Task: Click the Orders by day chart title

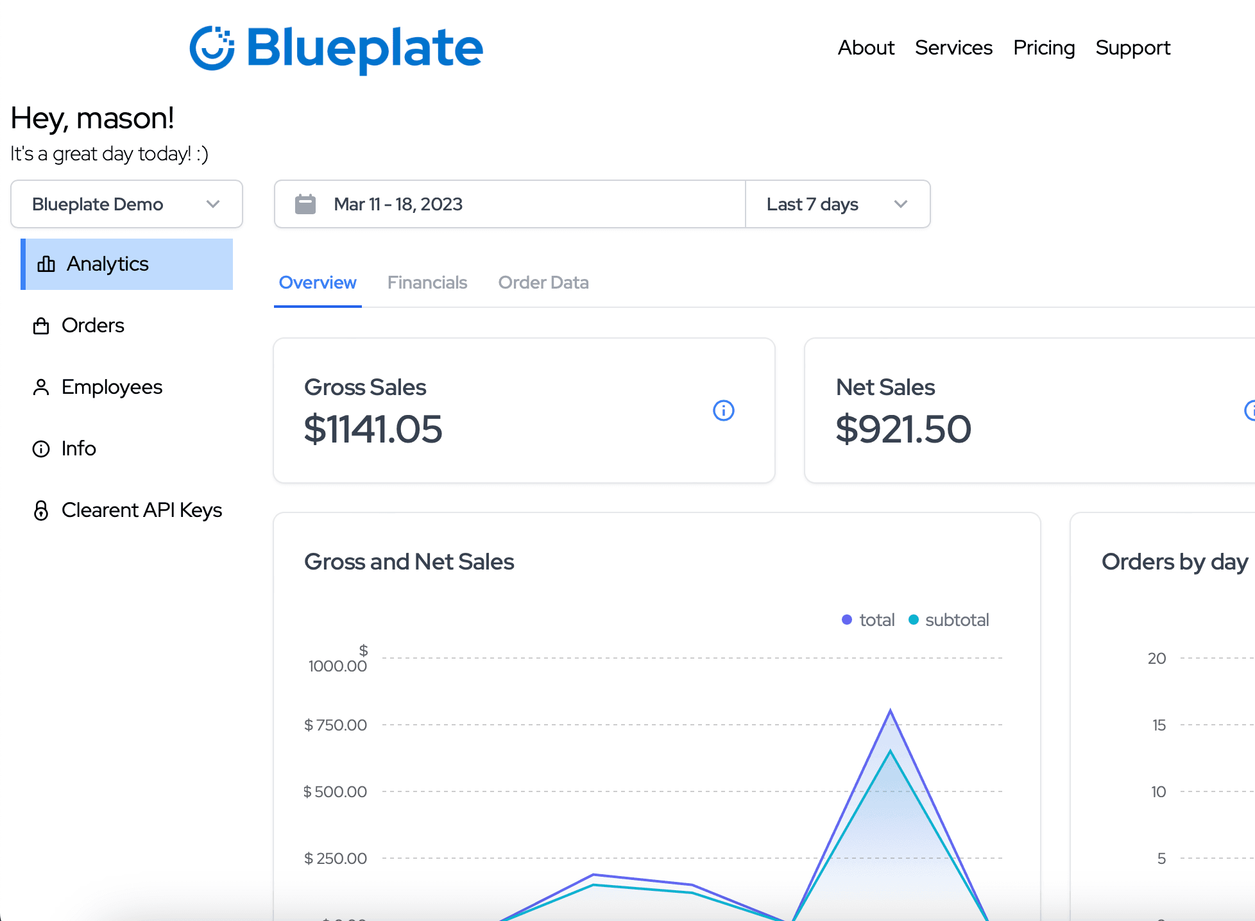Action: click(x=1175, y=562)
